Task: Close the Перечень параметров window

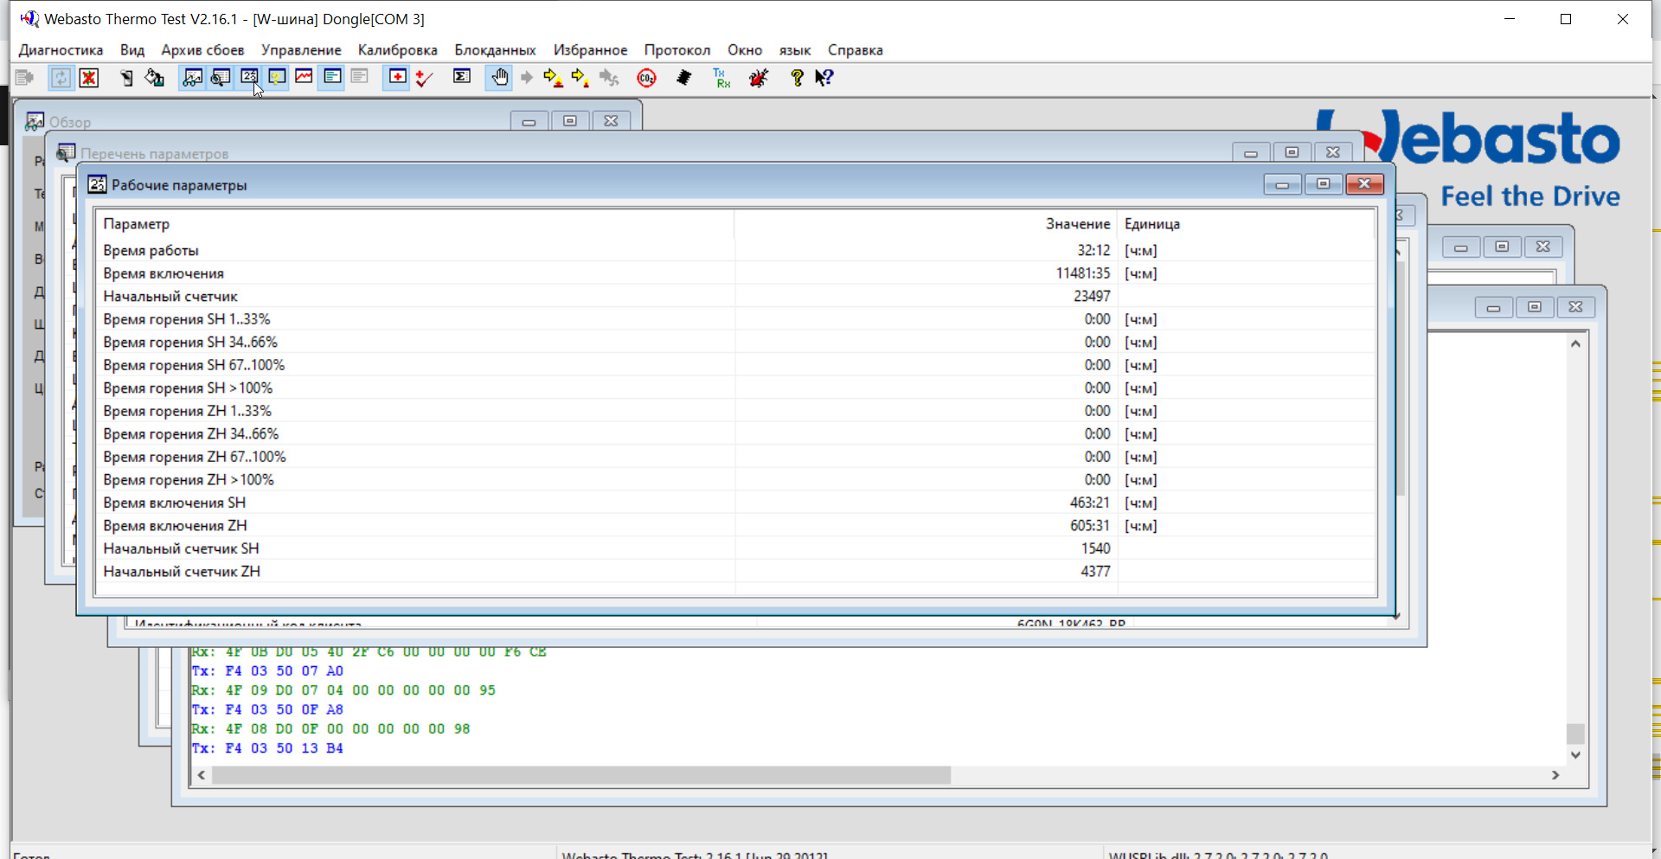Action: tap(1333, 153)
